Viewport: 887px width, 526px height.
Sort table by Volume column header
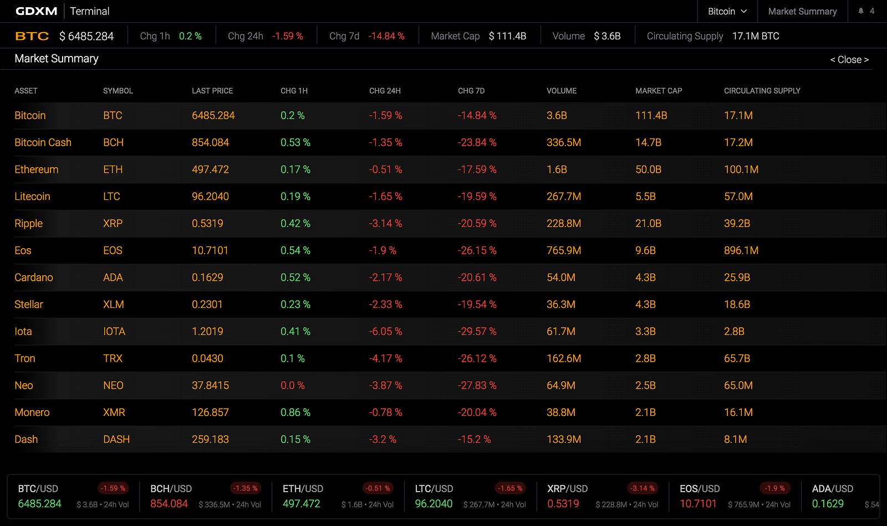[x=562, y=91]
